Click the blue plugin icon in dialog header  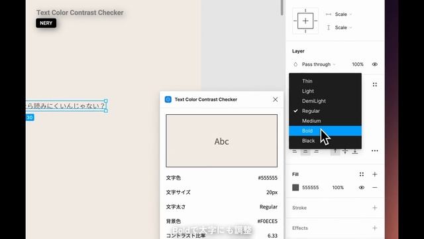tap(168, 100)
